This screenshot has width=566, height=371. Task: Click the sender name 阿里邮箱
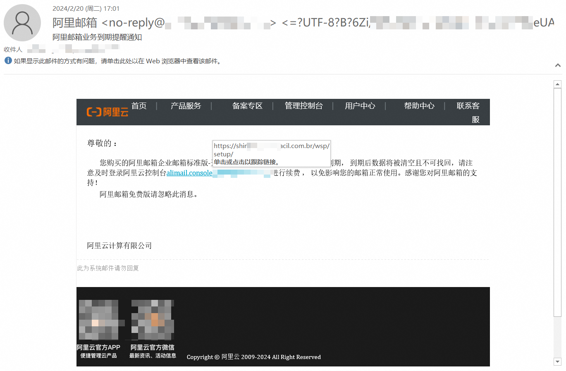click(x=75, y=22)
